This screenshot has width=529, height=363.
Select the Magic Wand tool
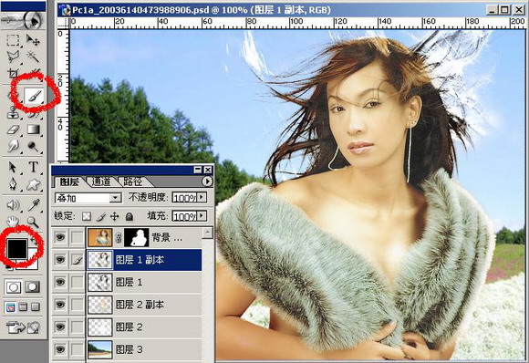[x=33, y=57]
